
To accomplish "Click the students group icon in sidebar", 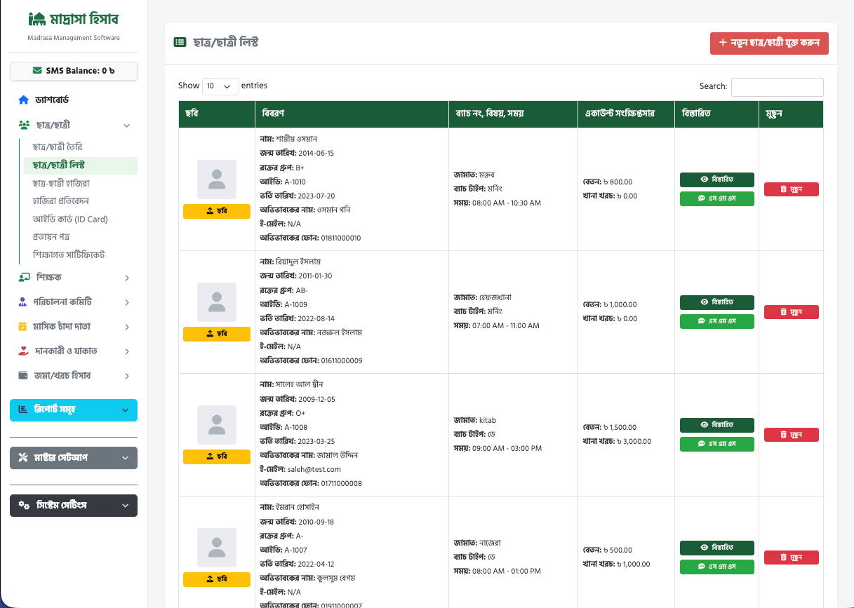I will point(24,126).
